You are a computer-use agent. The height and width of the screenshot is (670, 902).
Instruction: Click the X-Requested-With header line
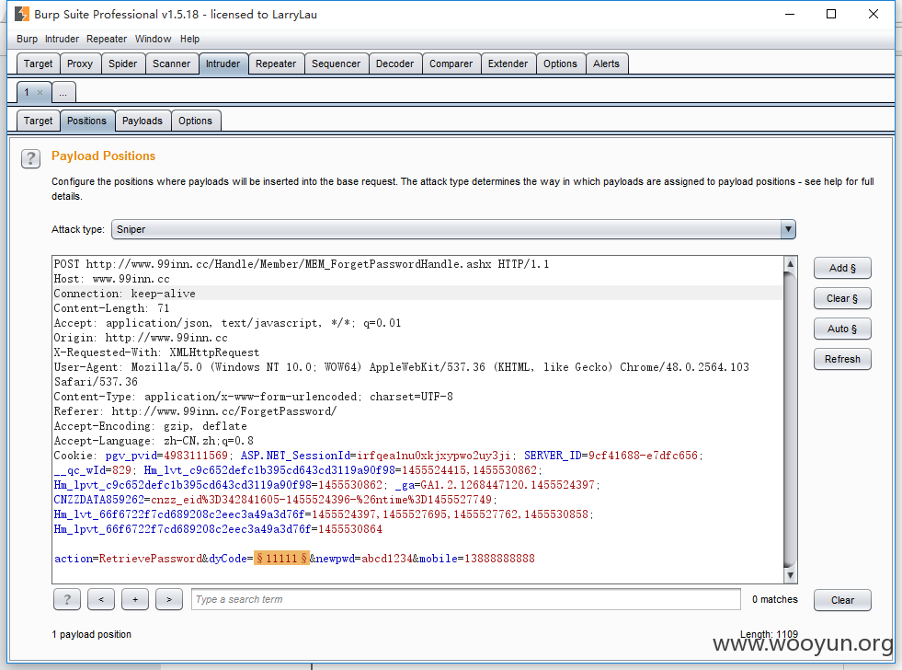tap(156, 352)
